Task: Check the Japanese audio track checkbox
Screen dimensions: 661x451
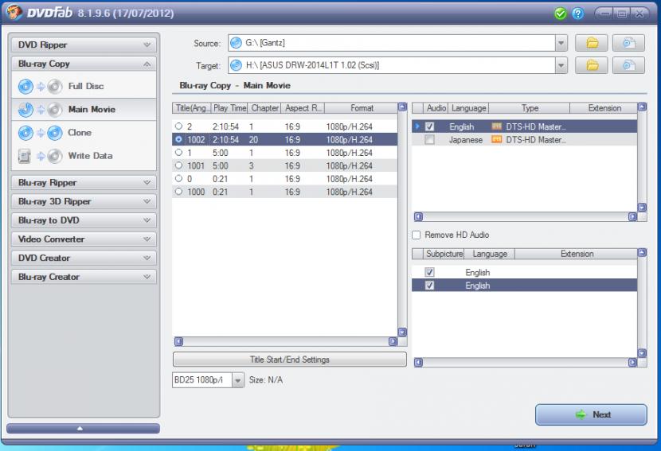Action: pos(429,139)
